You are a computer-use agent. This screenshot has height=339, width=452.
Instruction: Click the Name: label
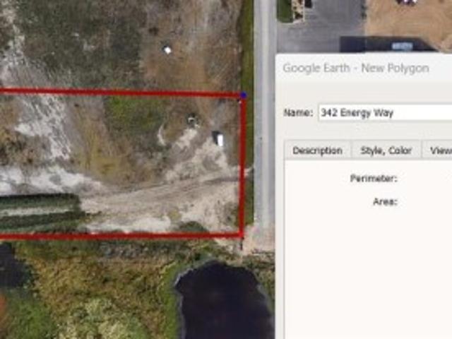pos(298,112)
